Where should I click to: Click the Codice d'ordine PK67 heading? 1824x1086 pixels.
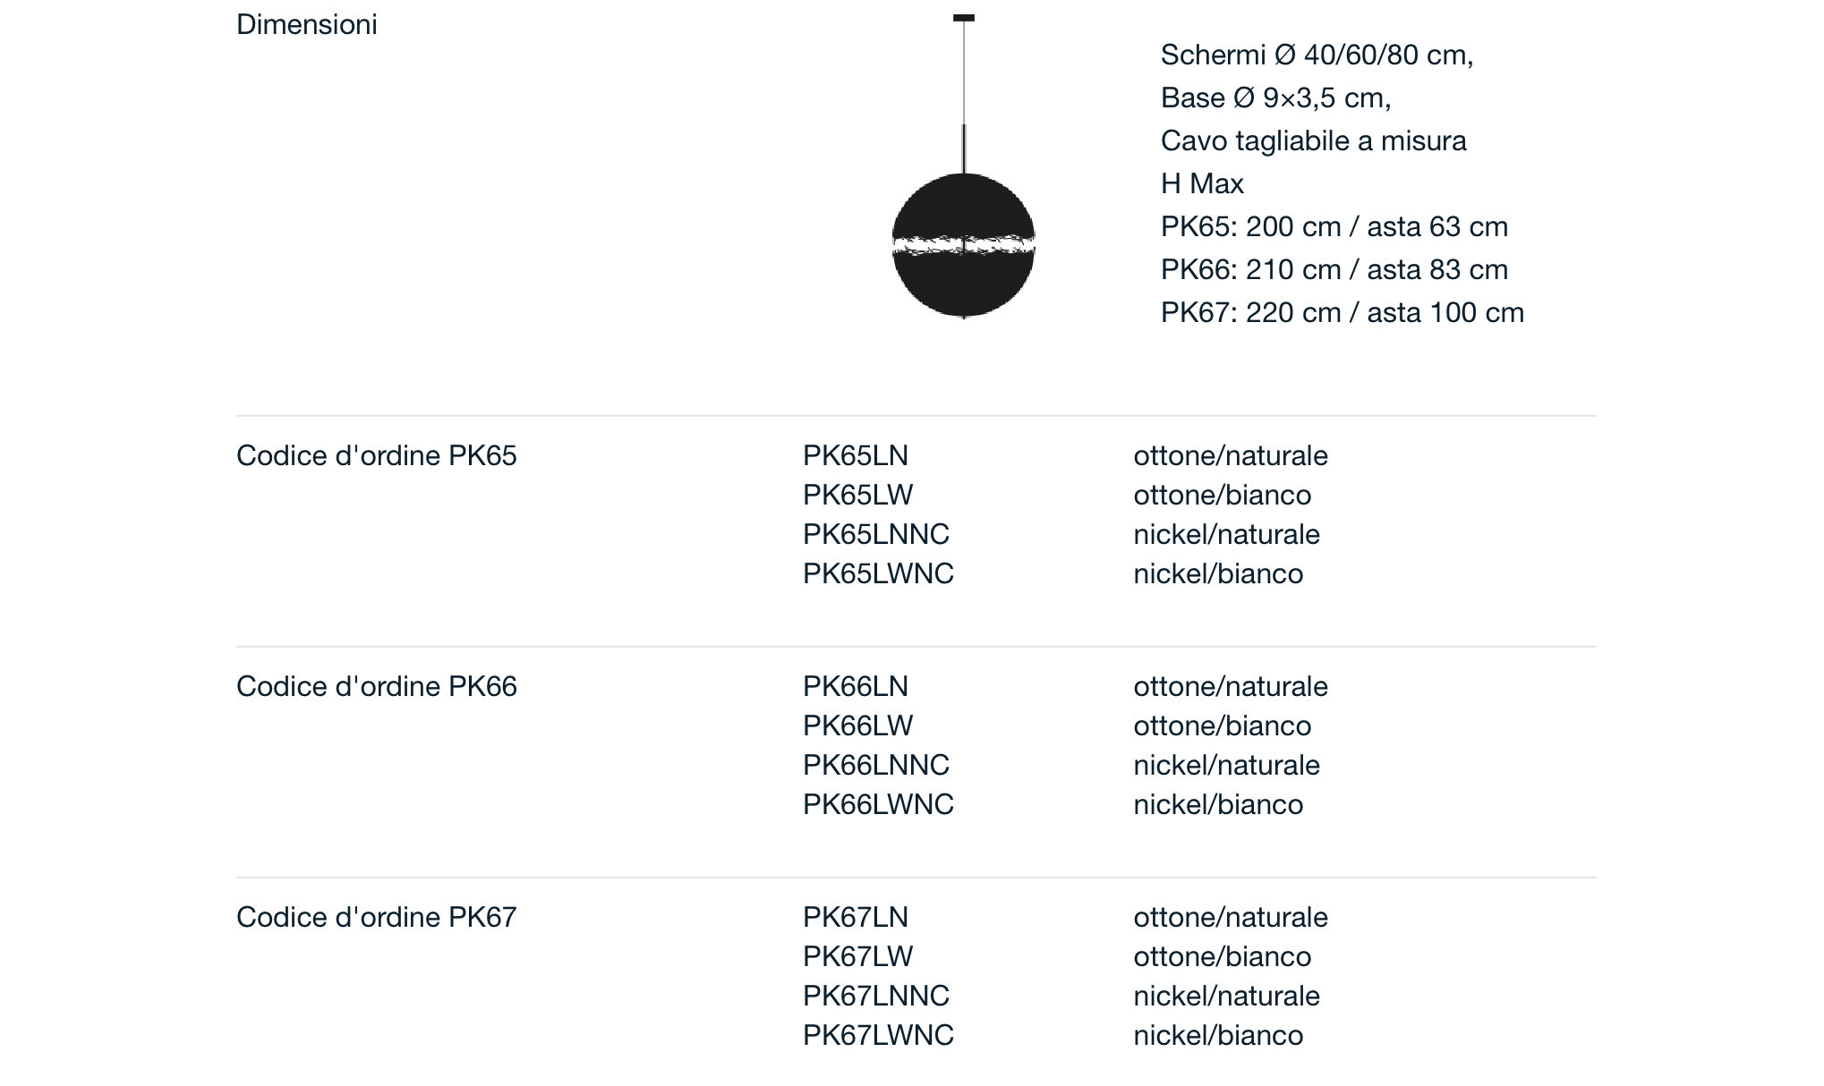click(377, 917)
